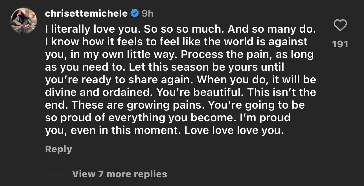Viewport: 364px width, 186px height.
Task: View the 191 likes count
Action: (340, 44)
